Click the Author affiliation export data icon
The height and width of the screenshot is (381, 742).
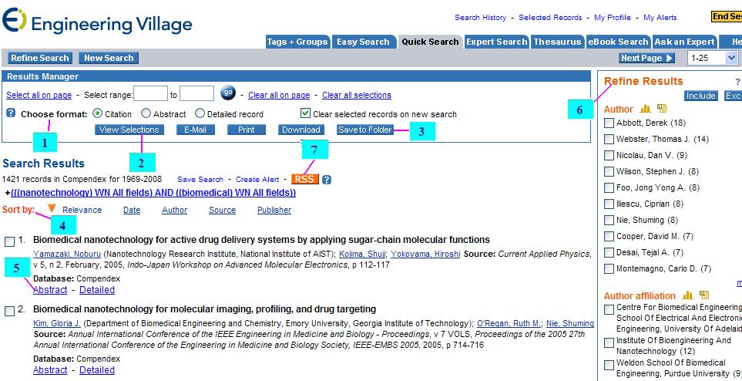tap(703, 295)
